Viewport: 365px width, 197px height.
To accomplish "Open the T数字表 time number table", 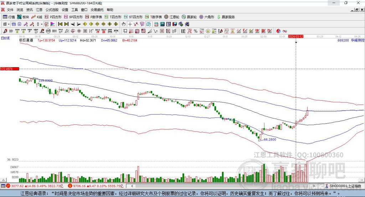I will tap(153, 17).
